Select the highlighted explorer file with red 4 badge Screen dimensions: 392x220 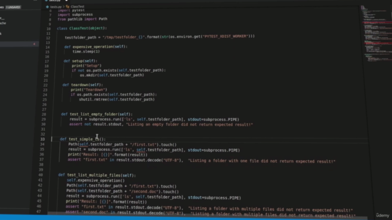pos(19,44)
